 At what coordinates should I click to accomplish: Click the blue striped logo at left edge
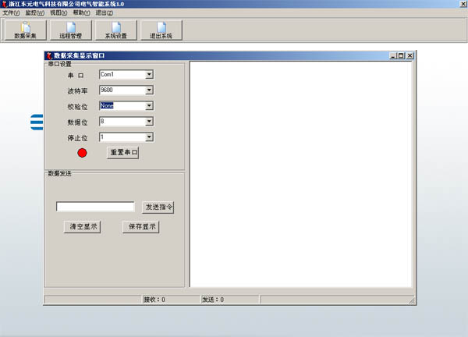click(36, 122)
